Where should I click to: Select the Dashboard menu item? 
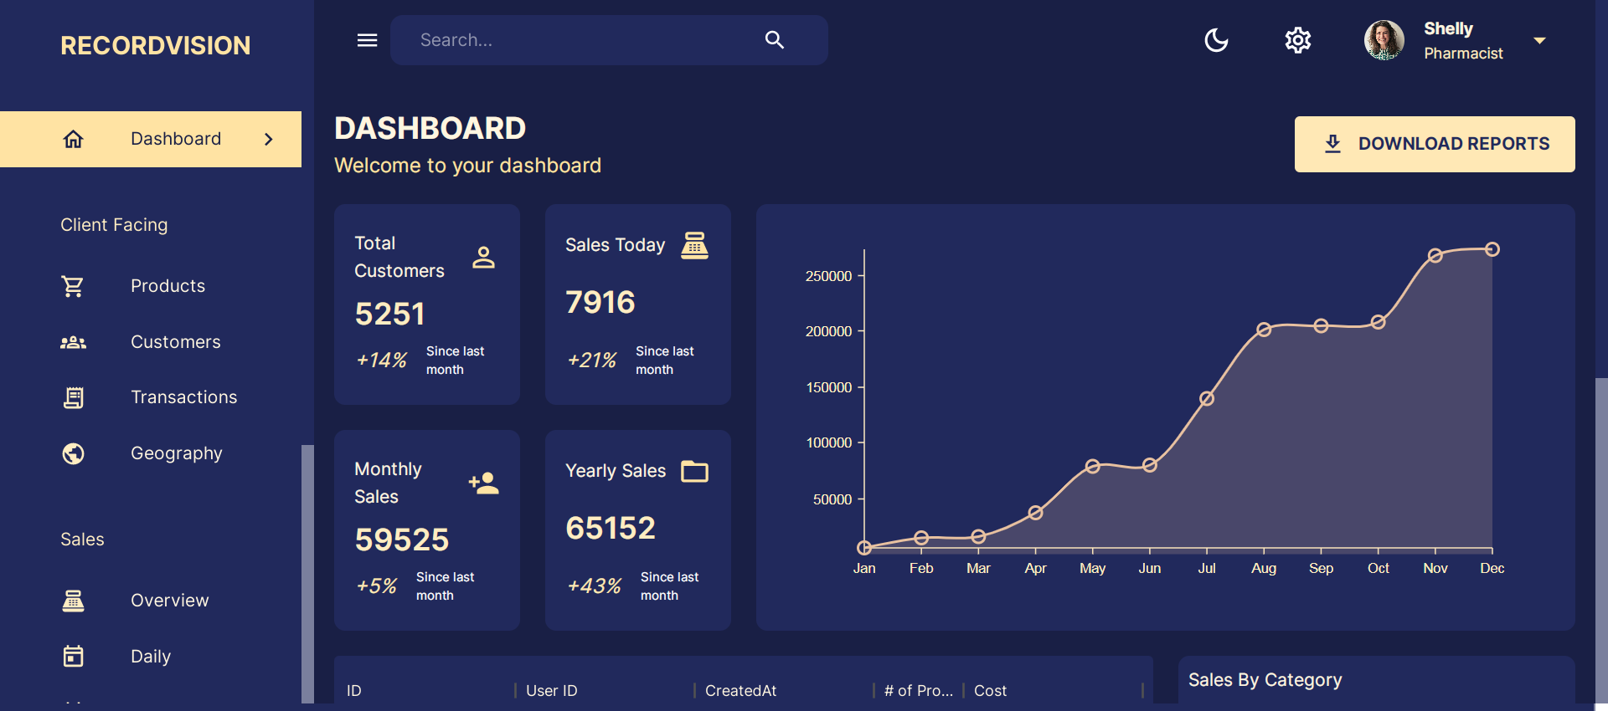[x=151, y=139]
